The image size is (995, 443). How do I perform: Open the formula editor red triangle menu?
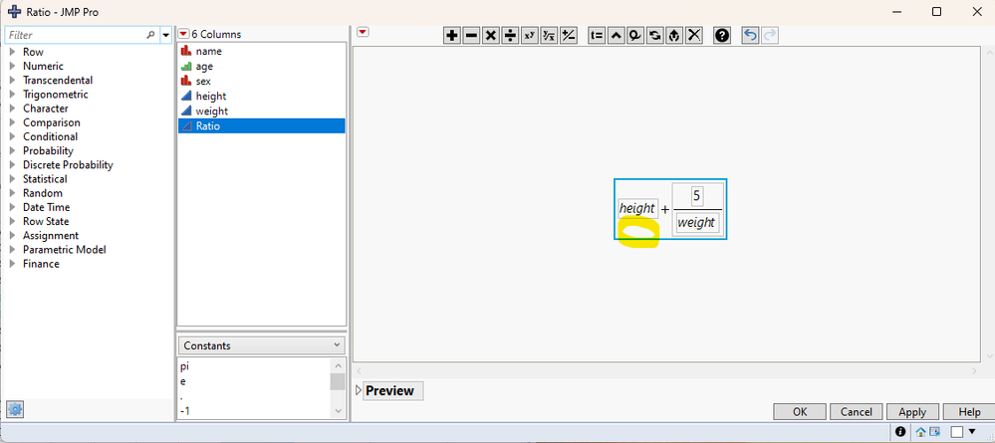tap(363, 33)
